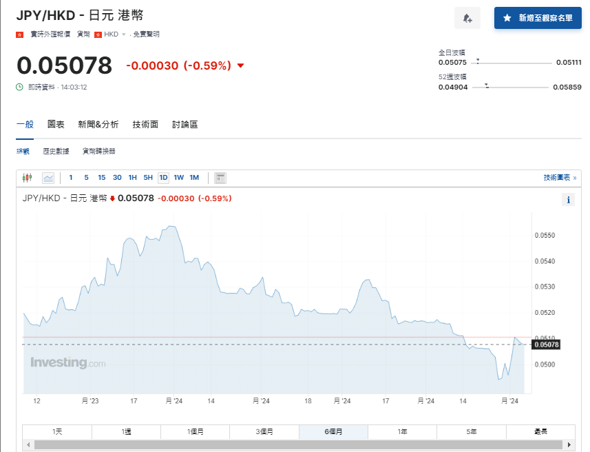Open the chart info icon
The width and height of the screenshot is (590, 452).
pyautogui.click(x=569, y=199)
